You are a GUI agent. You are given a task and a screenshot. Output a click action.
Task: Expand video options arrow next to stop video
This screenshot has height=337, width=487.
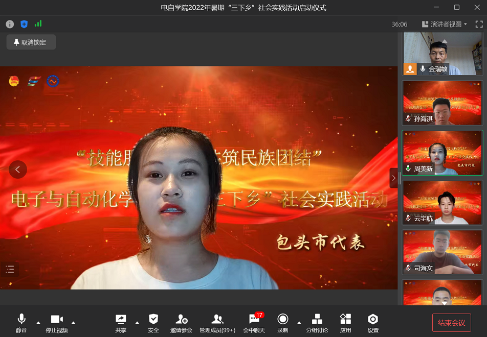[73, 322]
